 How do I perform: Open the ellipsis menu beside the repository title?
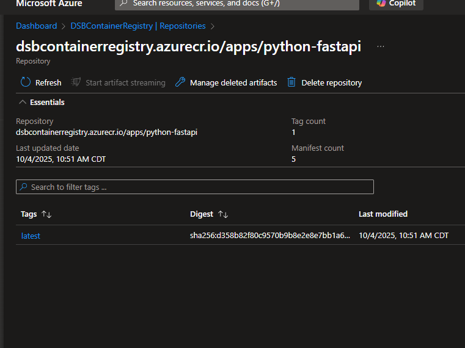tap(381, 47)
